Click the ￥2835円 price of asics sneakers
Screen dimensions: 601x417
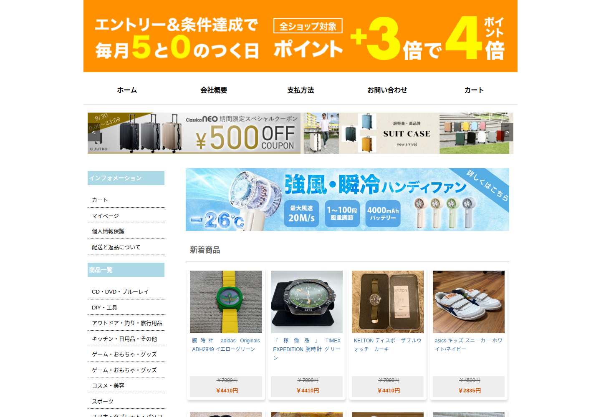(470, 391)
